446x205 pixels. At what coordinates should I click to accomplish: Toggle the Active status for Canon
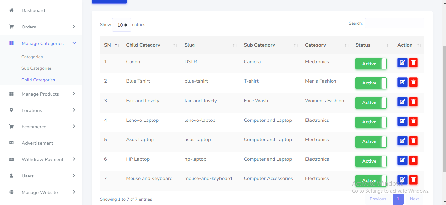click(371, 64)
